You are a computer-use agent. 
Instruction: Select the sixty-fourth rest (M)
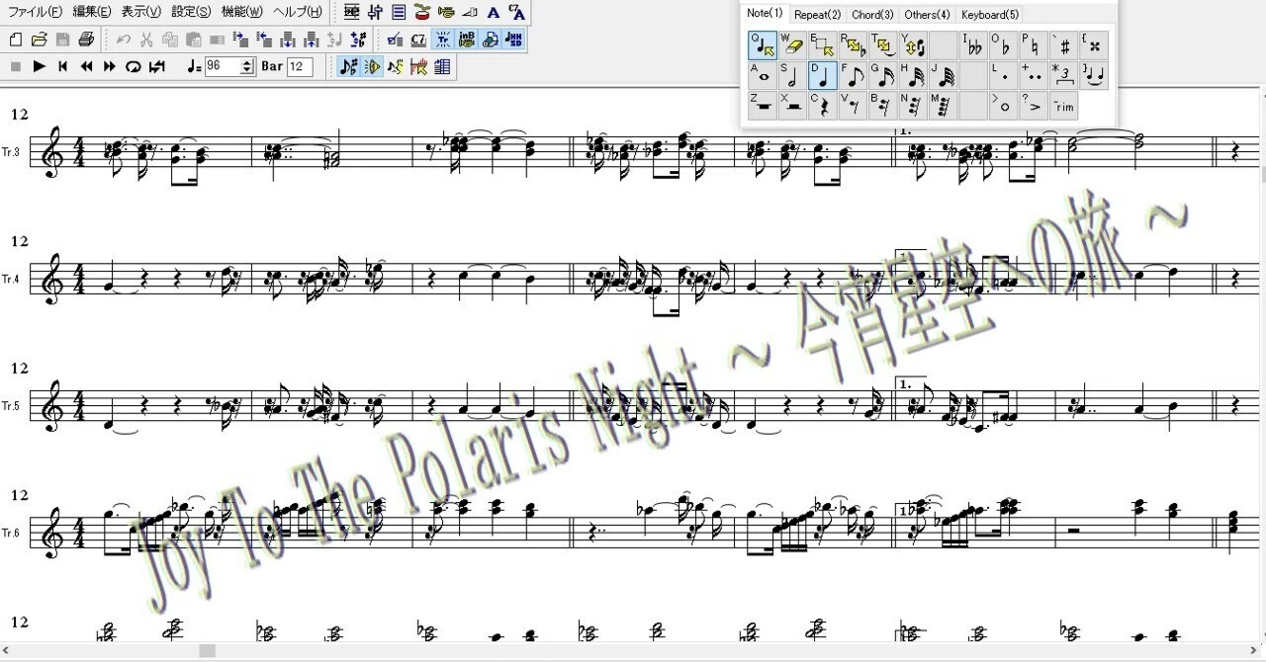tap(944, 105)
